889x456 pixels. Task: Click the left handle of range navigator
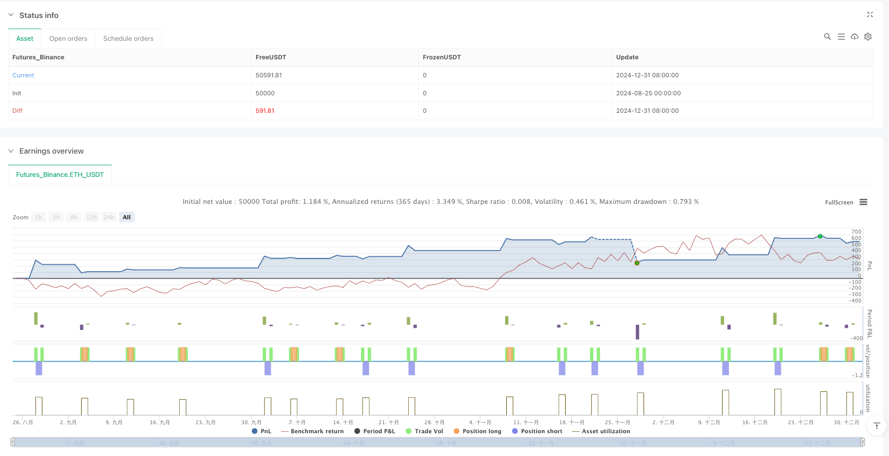(x=13, y=442)
